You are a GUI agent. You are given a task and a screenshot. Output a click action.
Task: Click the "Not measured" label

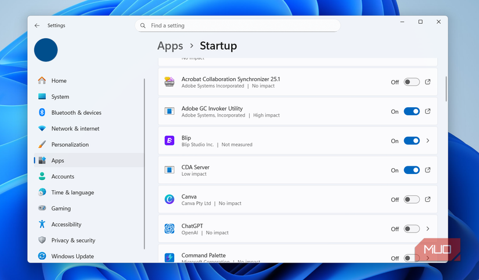click(x=237, y=144)
